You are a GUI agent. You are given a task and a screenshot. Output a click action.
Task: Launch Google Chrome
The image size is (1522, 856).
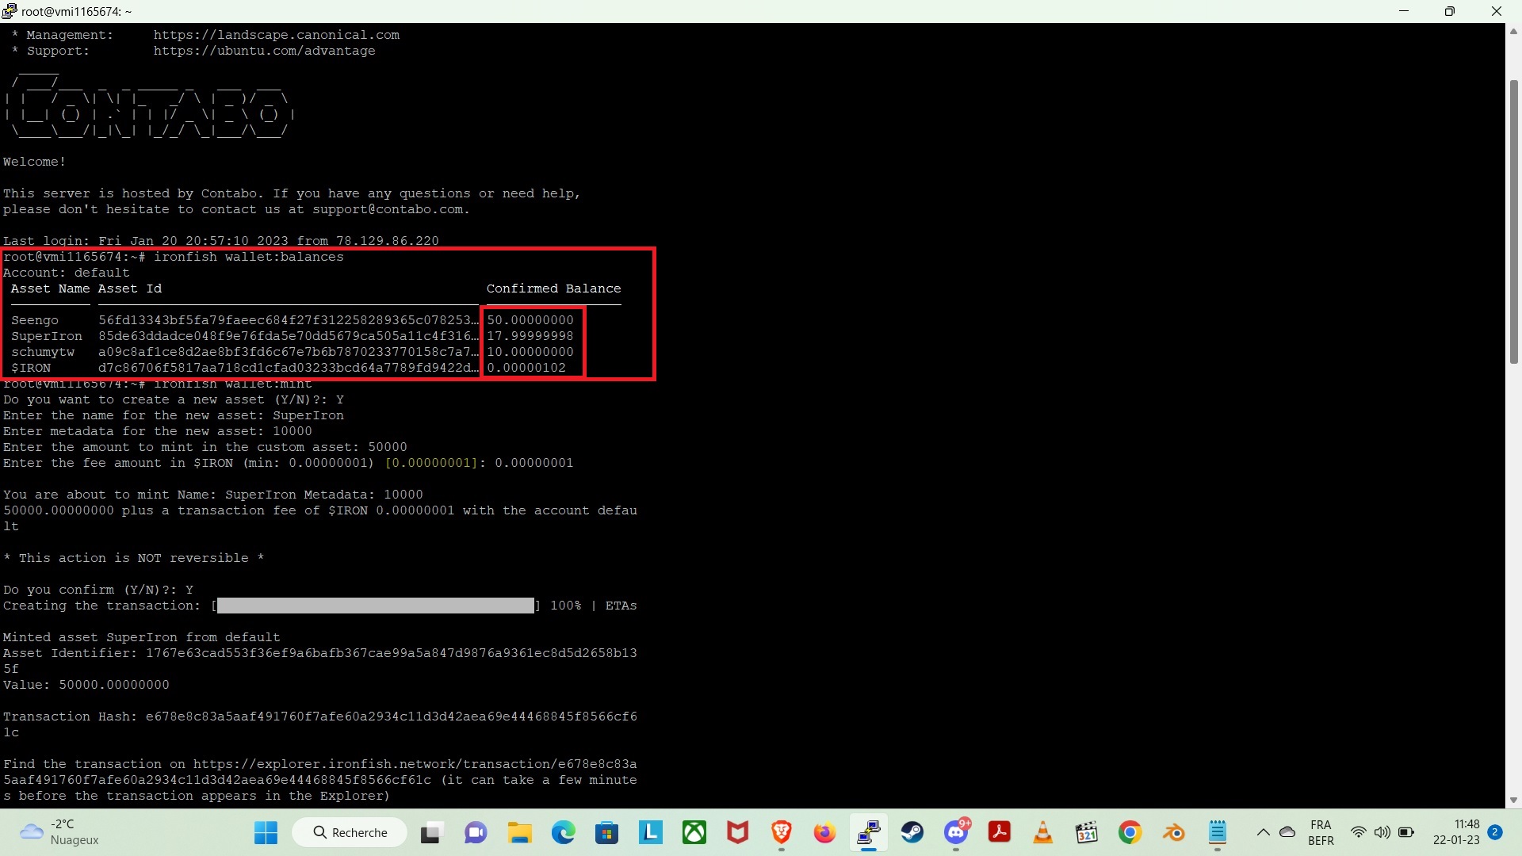point(1130,832)
